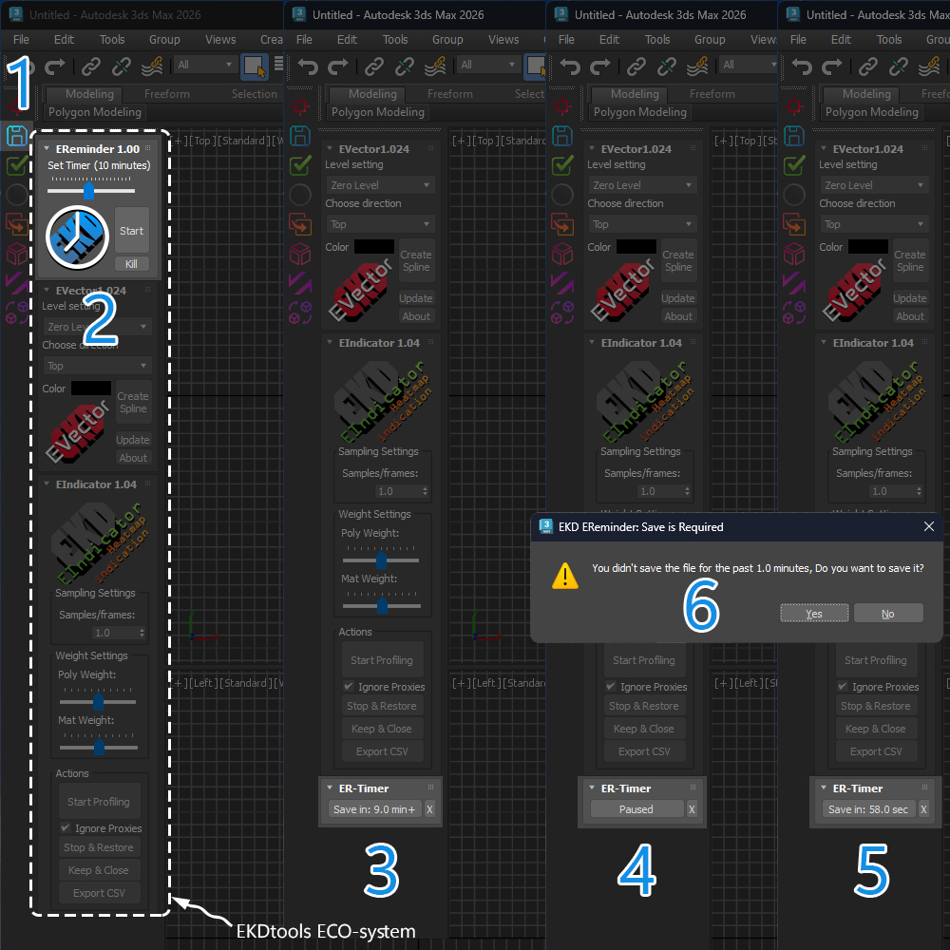Click Stop & Restore in 'Save in: 9.0 min+' window
This screenshot has height=950, width=950.
point(382,706)
